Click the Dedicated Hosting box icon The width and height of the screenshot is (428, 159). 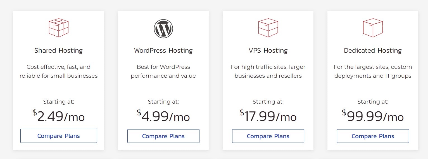point(373,28)
